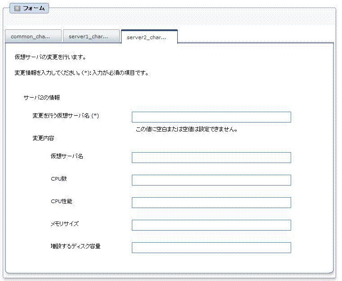Click the フォーム panel header icon
Image resolution: width=342 pixels, height=281 pixels.
(x=17, y=8)
